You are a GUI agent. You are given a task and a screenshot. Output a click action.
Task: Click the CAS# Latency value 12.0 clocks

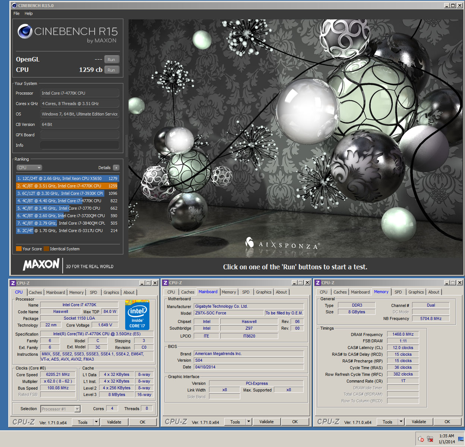coord(403,348)
